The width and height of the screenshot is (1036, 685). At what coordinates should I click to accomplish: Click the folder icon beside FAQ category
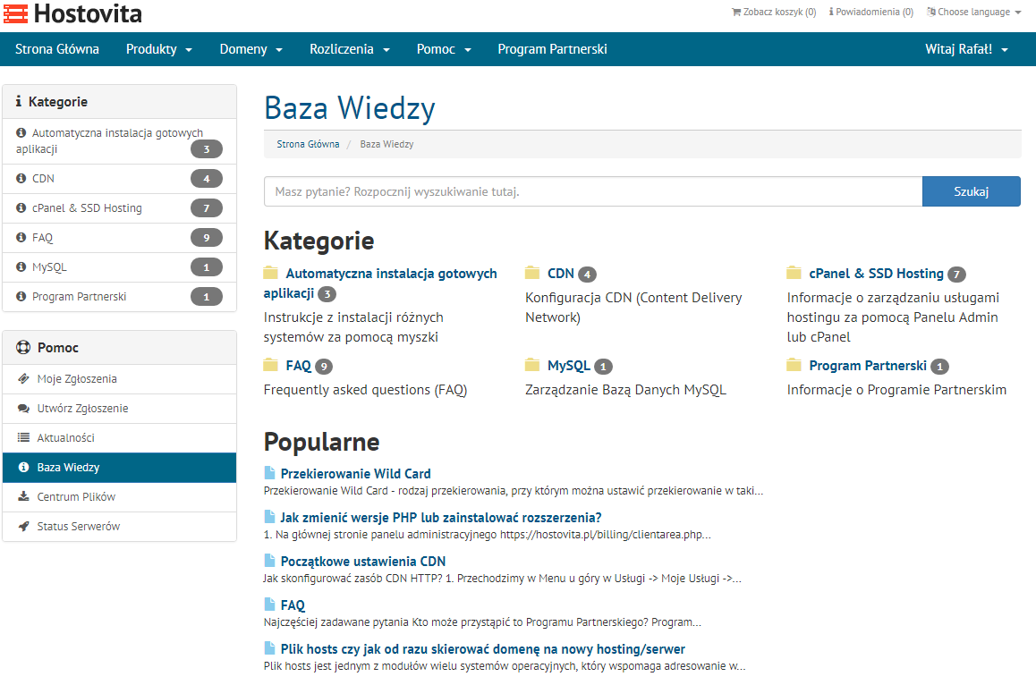271,365
